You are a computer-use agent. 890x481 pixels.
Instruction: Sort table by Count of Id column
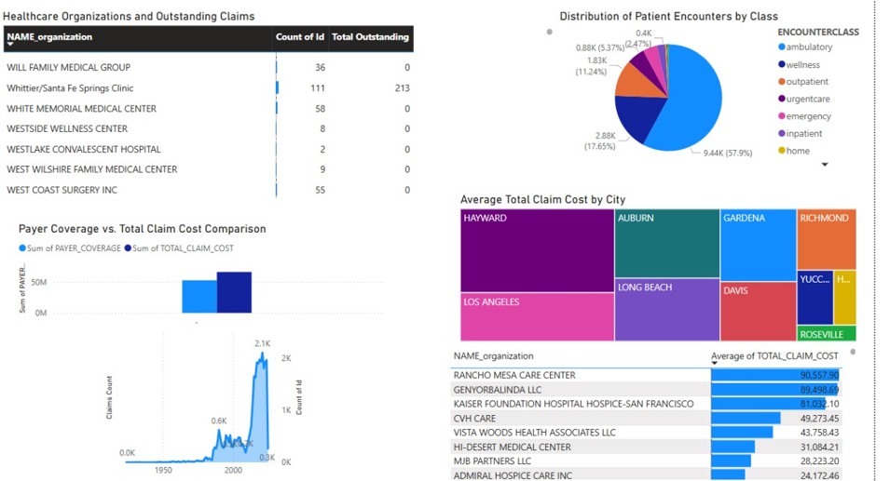tap(299, 37)
